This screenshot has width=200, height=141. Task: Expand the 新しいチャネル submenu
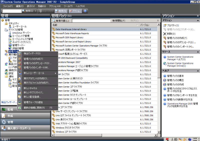[55, 88]
